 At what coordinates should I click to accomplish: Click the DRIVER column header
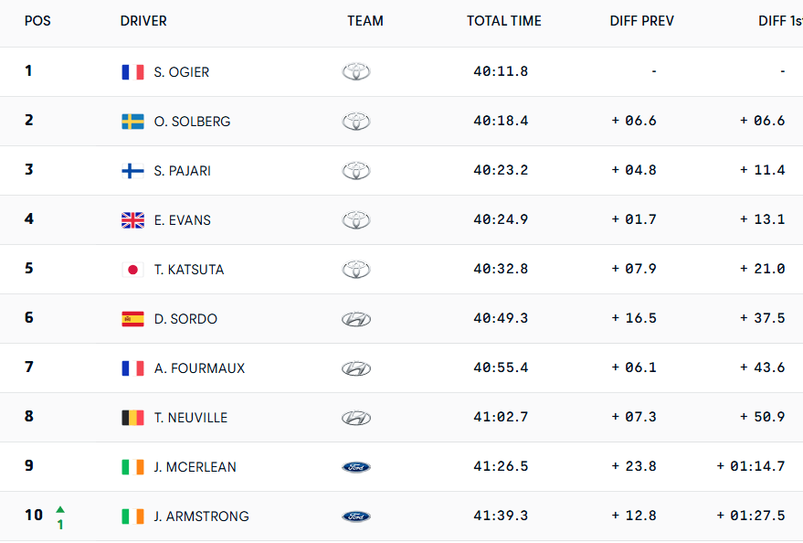pyautogui.click(x=143, y=21)
